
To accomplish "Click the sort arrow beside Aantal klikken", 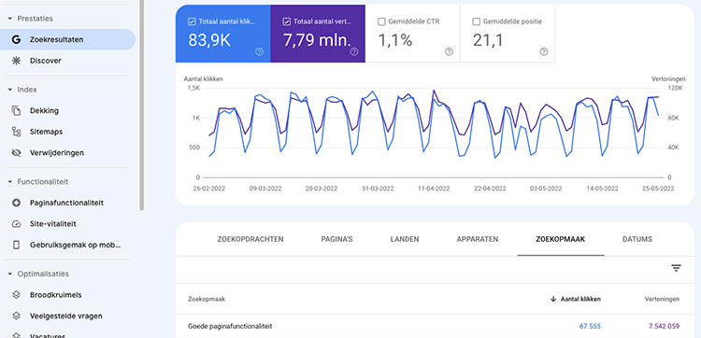I will [553, 299].
